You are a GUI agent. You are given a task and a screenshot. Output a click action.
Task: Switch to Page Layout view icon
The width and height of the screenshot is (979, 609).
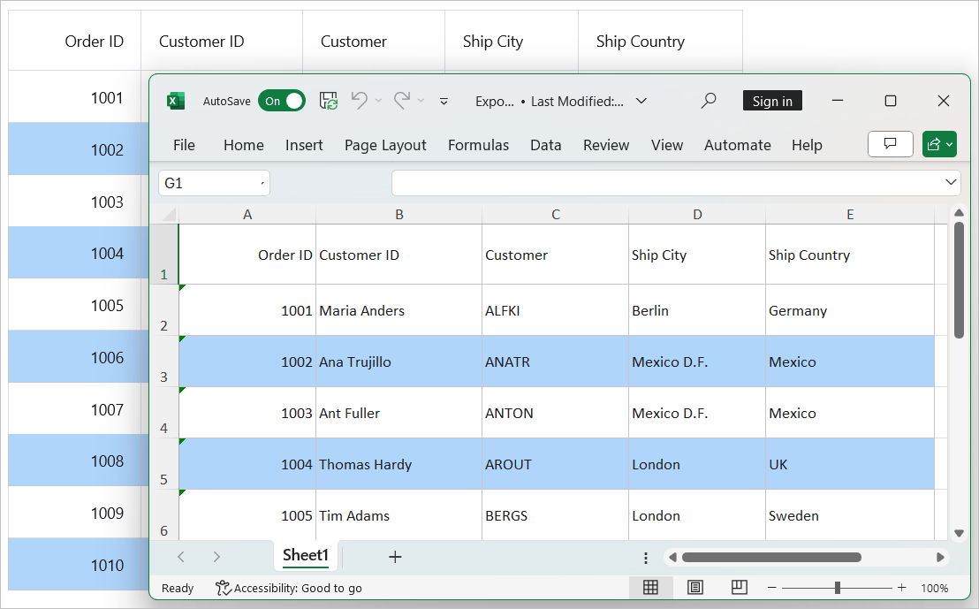click(x=694, y=588)
